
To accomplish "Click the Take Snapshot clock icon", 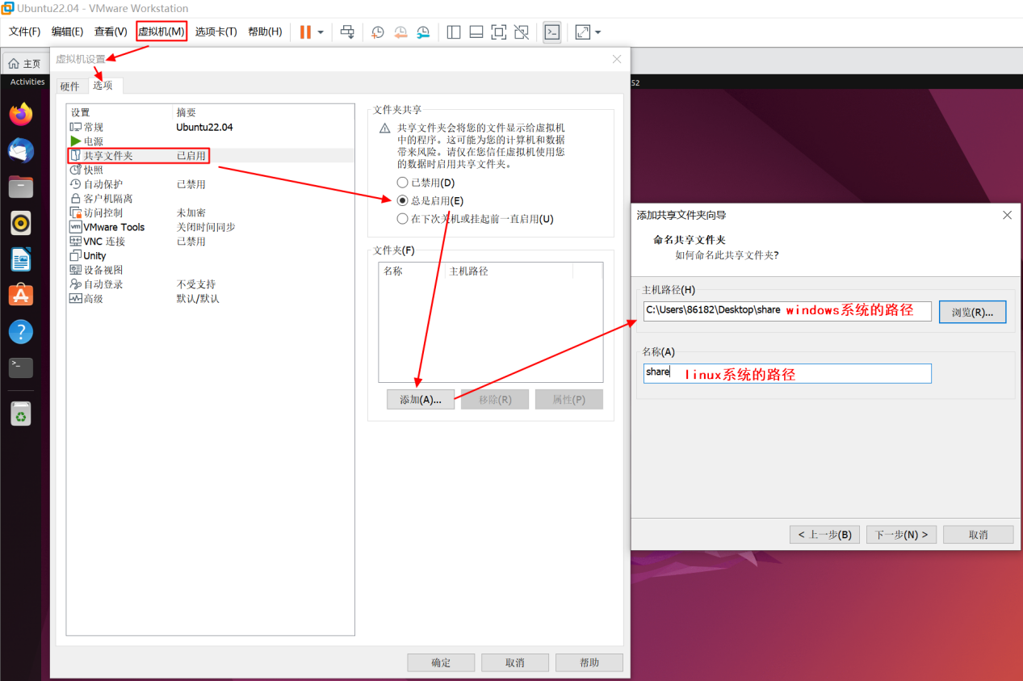I will click(377, 32).
